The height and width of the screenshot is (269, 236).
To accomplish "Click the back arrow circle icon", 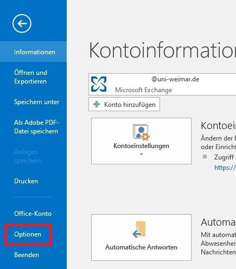I will click(x=22, y=23).
